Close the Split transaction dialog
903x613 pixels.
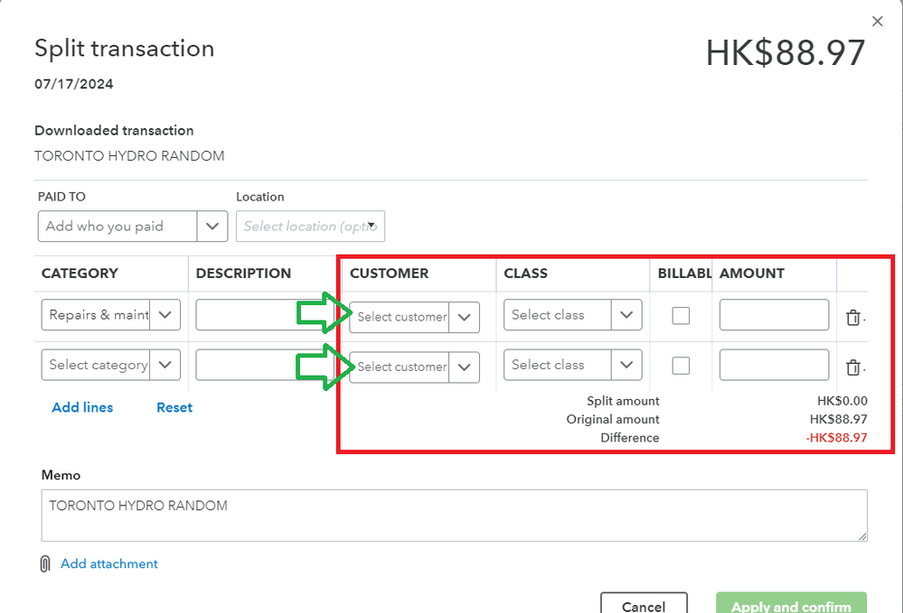877,22
